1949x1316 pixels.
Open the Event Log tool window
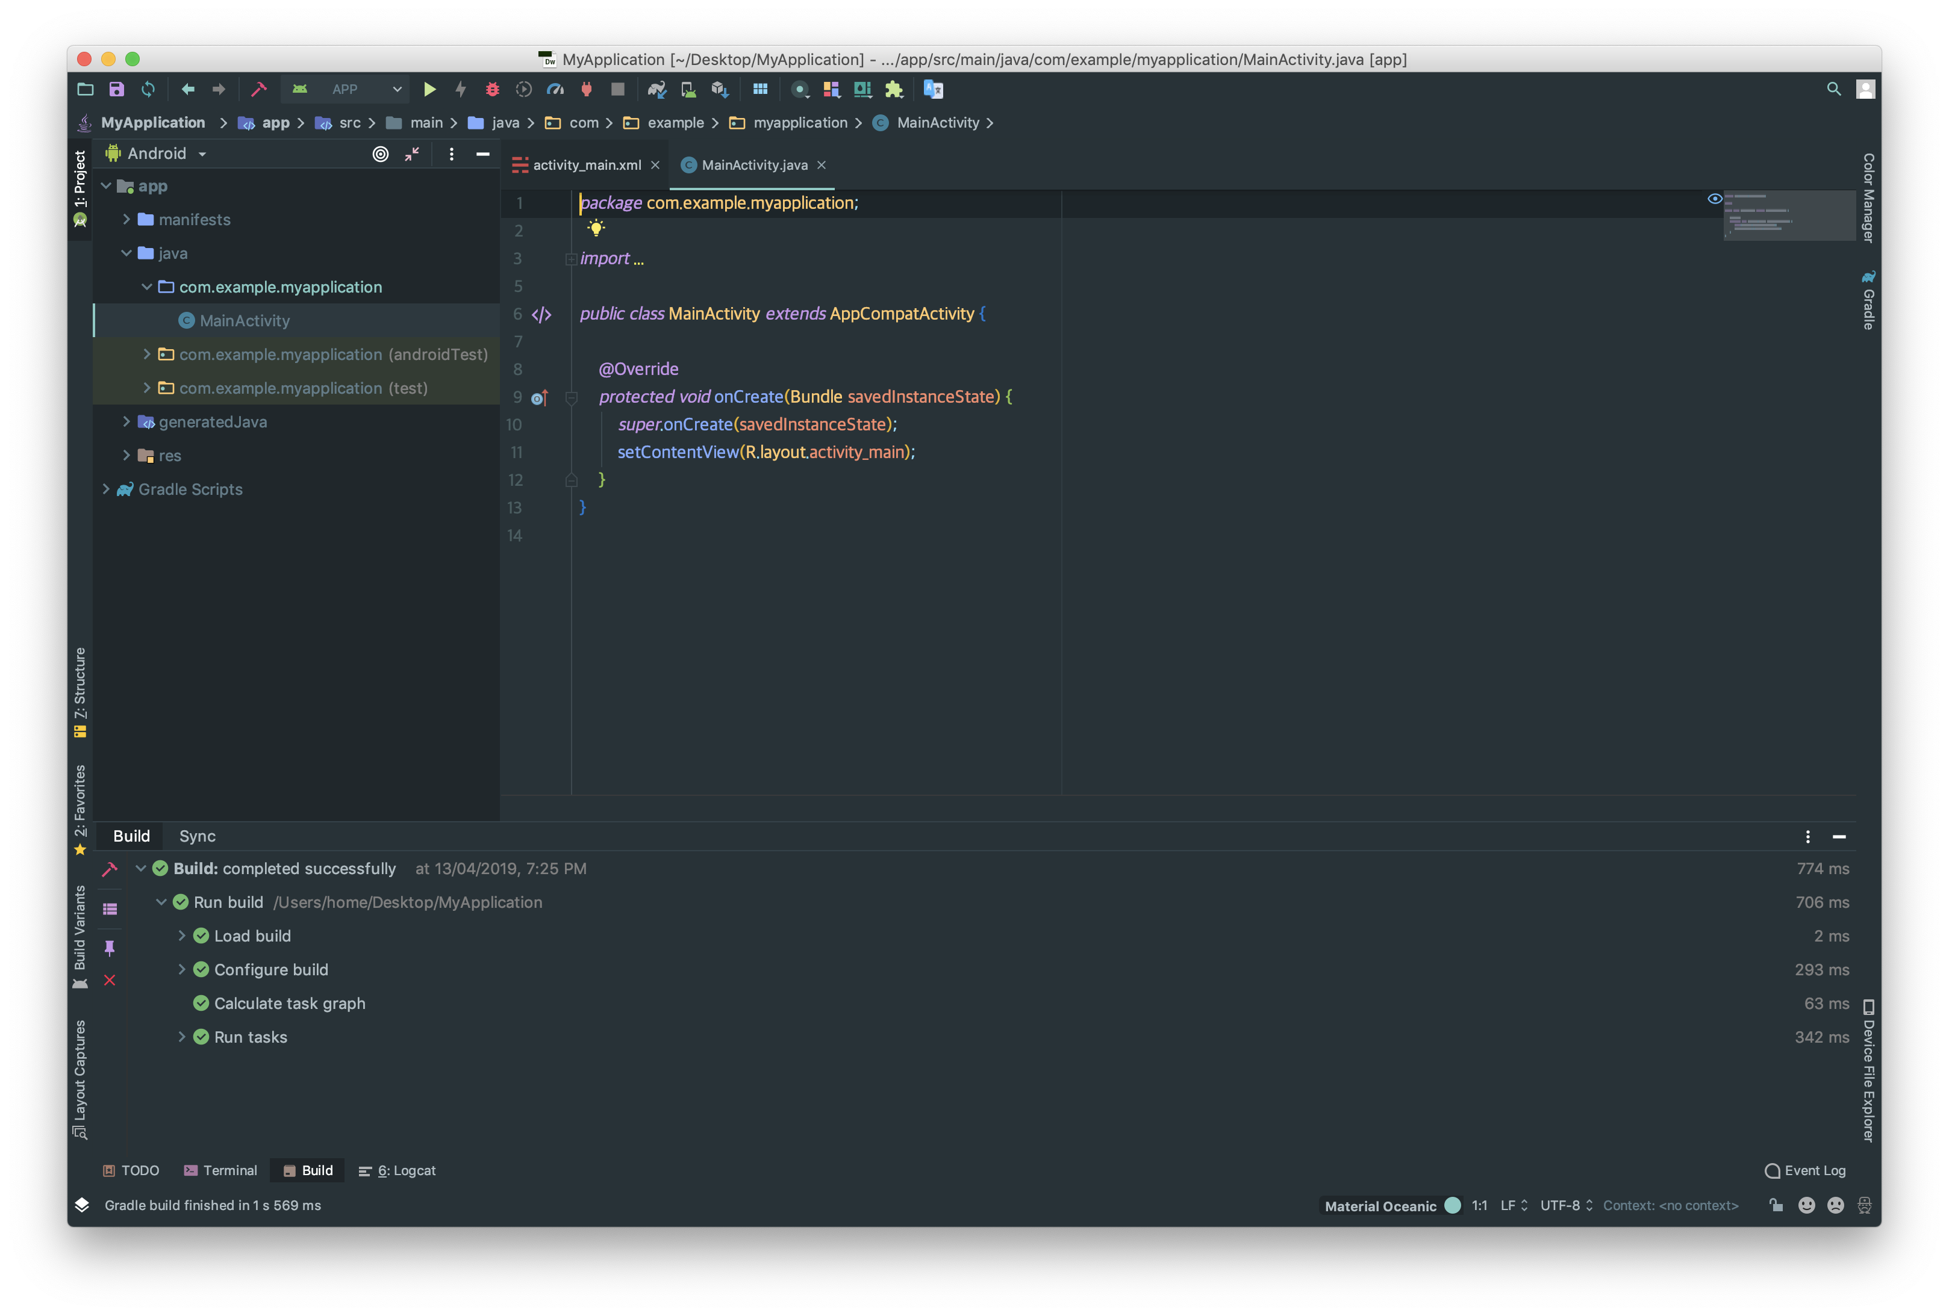point(1805,1170)
